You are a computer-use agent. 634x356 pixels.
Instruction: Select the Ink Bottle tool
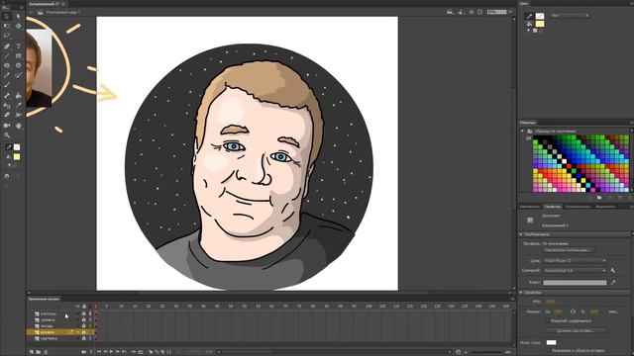click(x=7, y=106)
